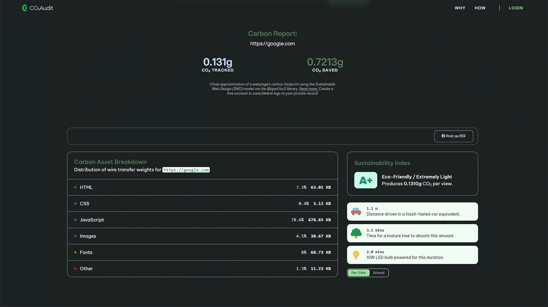
Task: Click the CO2Audit logo icon
Action: [x=25, y=8]
